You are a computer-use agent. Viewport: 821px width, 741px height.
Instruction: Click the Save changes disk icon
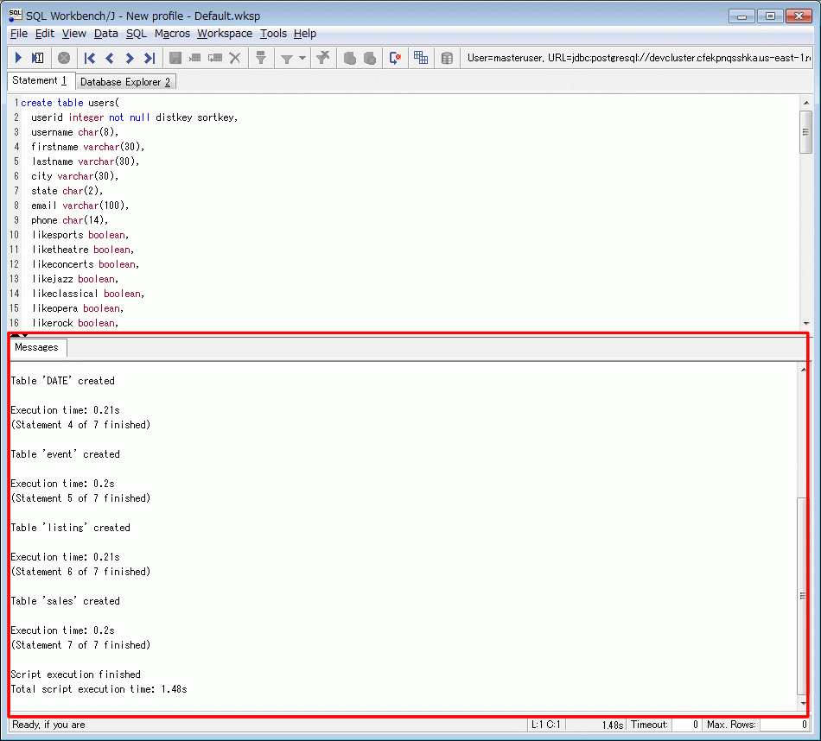tap(175, 58)
